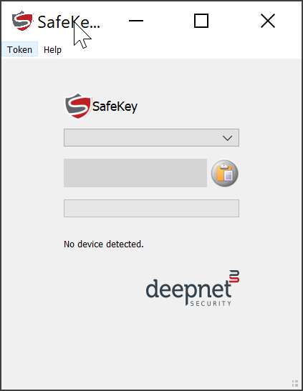This screenshot has height=391, width=303.
Task: Maximize the SafeKey window
Action: pos(201,21)
